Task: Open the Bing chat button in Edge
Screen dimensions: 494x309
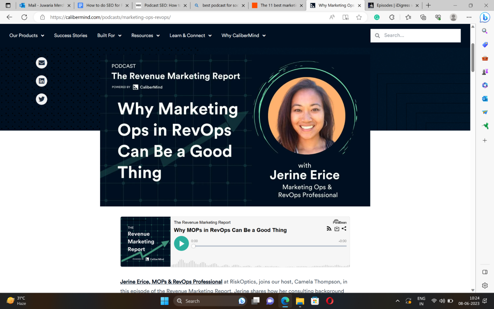Action: pos(485,17)
